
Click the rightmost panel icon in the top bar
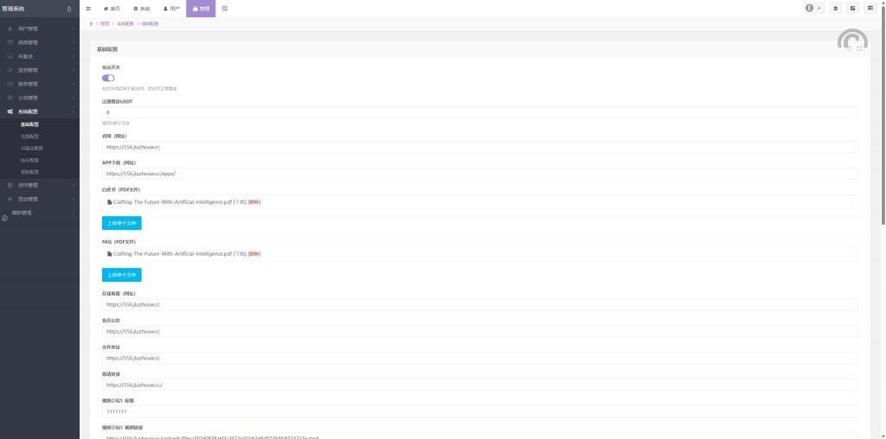click(x=870, y=9)
